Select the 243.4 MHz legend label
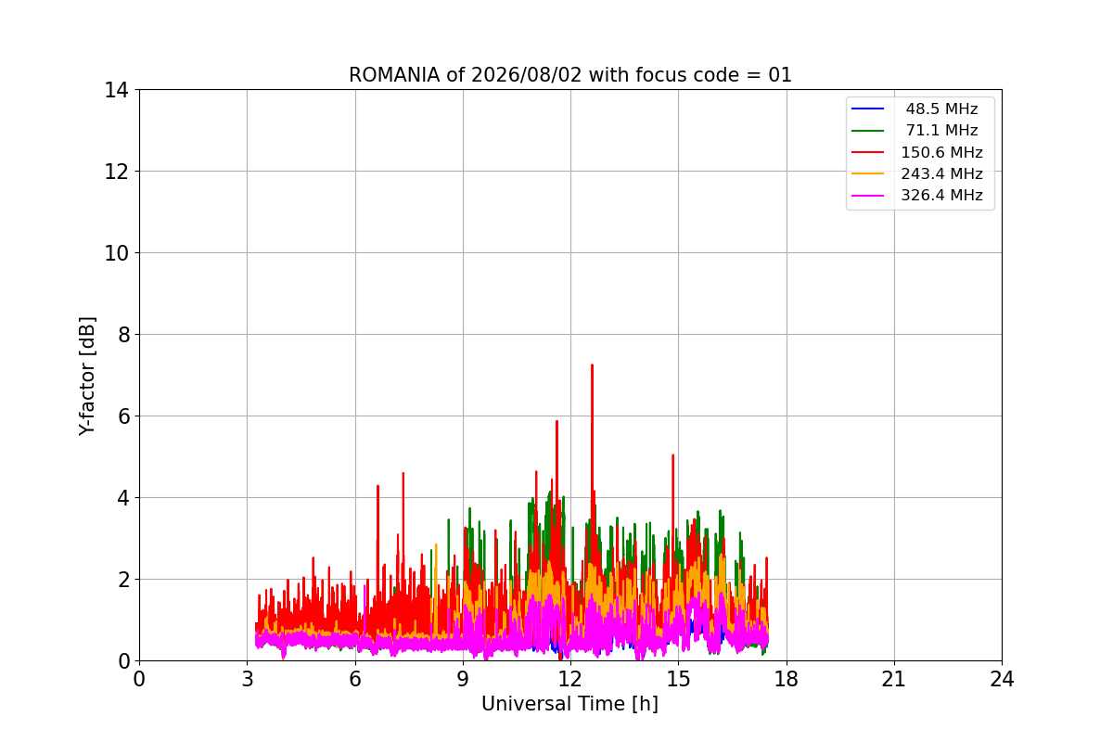This screenshot has width=1113, height=742. pos(941,174)
